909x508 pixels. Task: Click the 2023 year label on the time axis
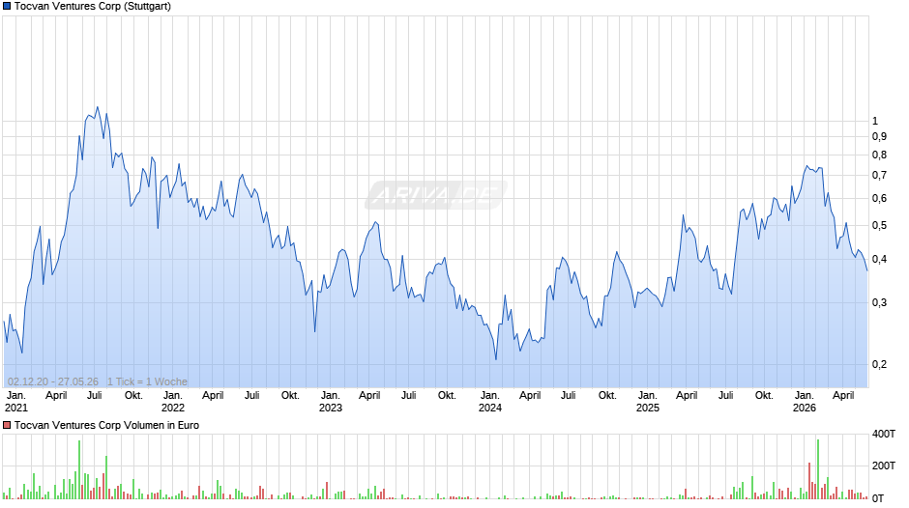click(331, 408)
